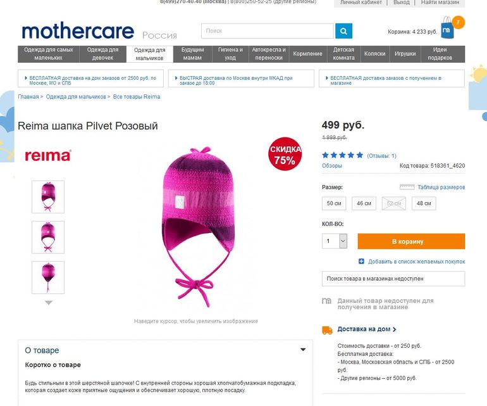Viewport: 487px width, 406px height.
Task: Click the Поиск search field
Action: [x=267, y=31]
